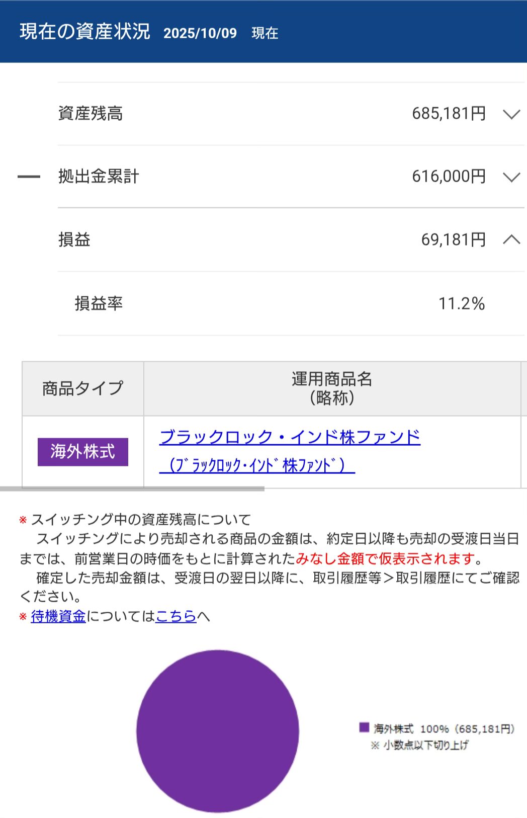Open the abbreviated half-width fund name link
Image resolution: width=527 pixels, height=818 pixels.
pyautogui.click(x=257, y=465)
